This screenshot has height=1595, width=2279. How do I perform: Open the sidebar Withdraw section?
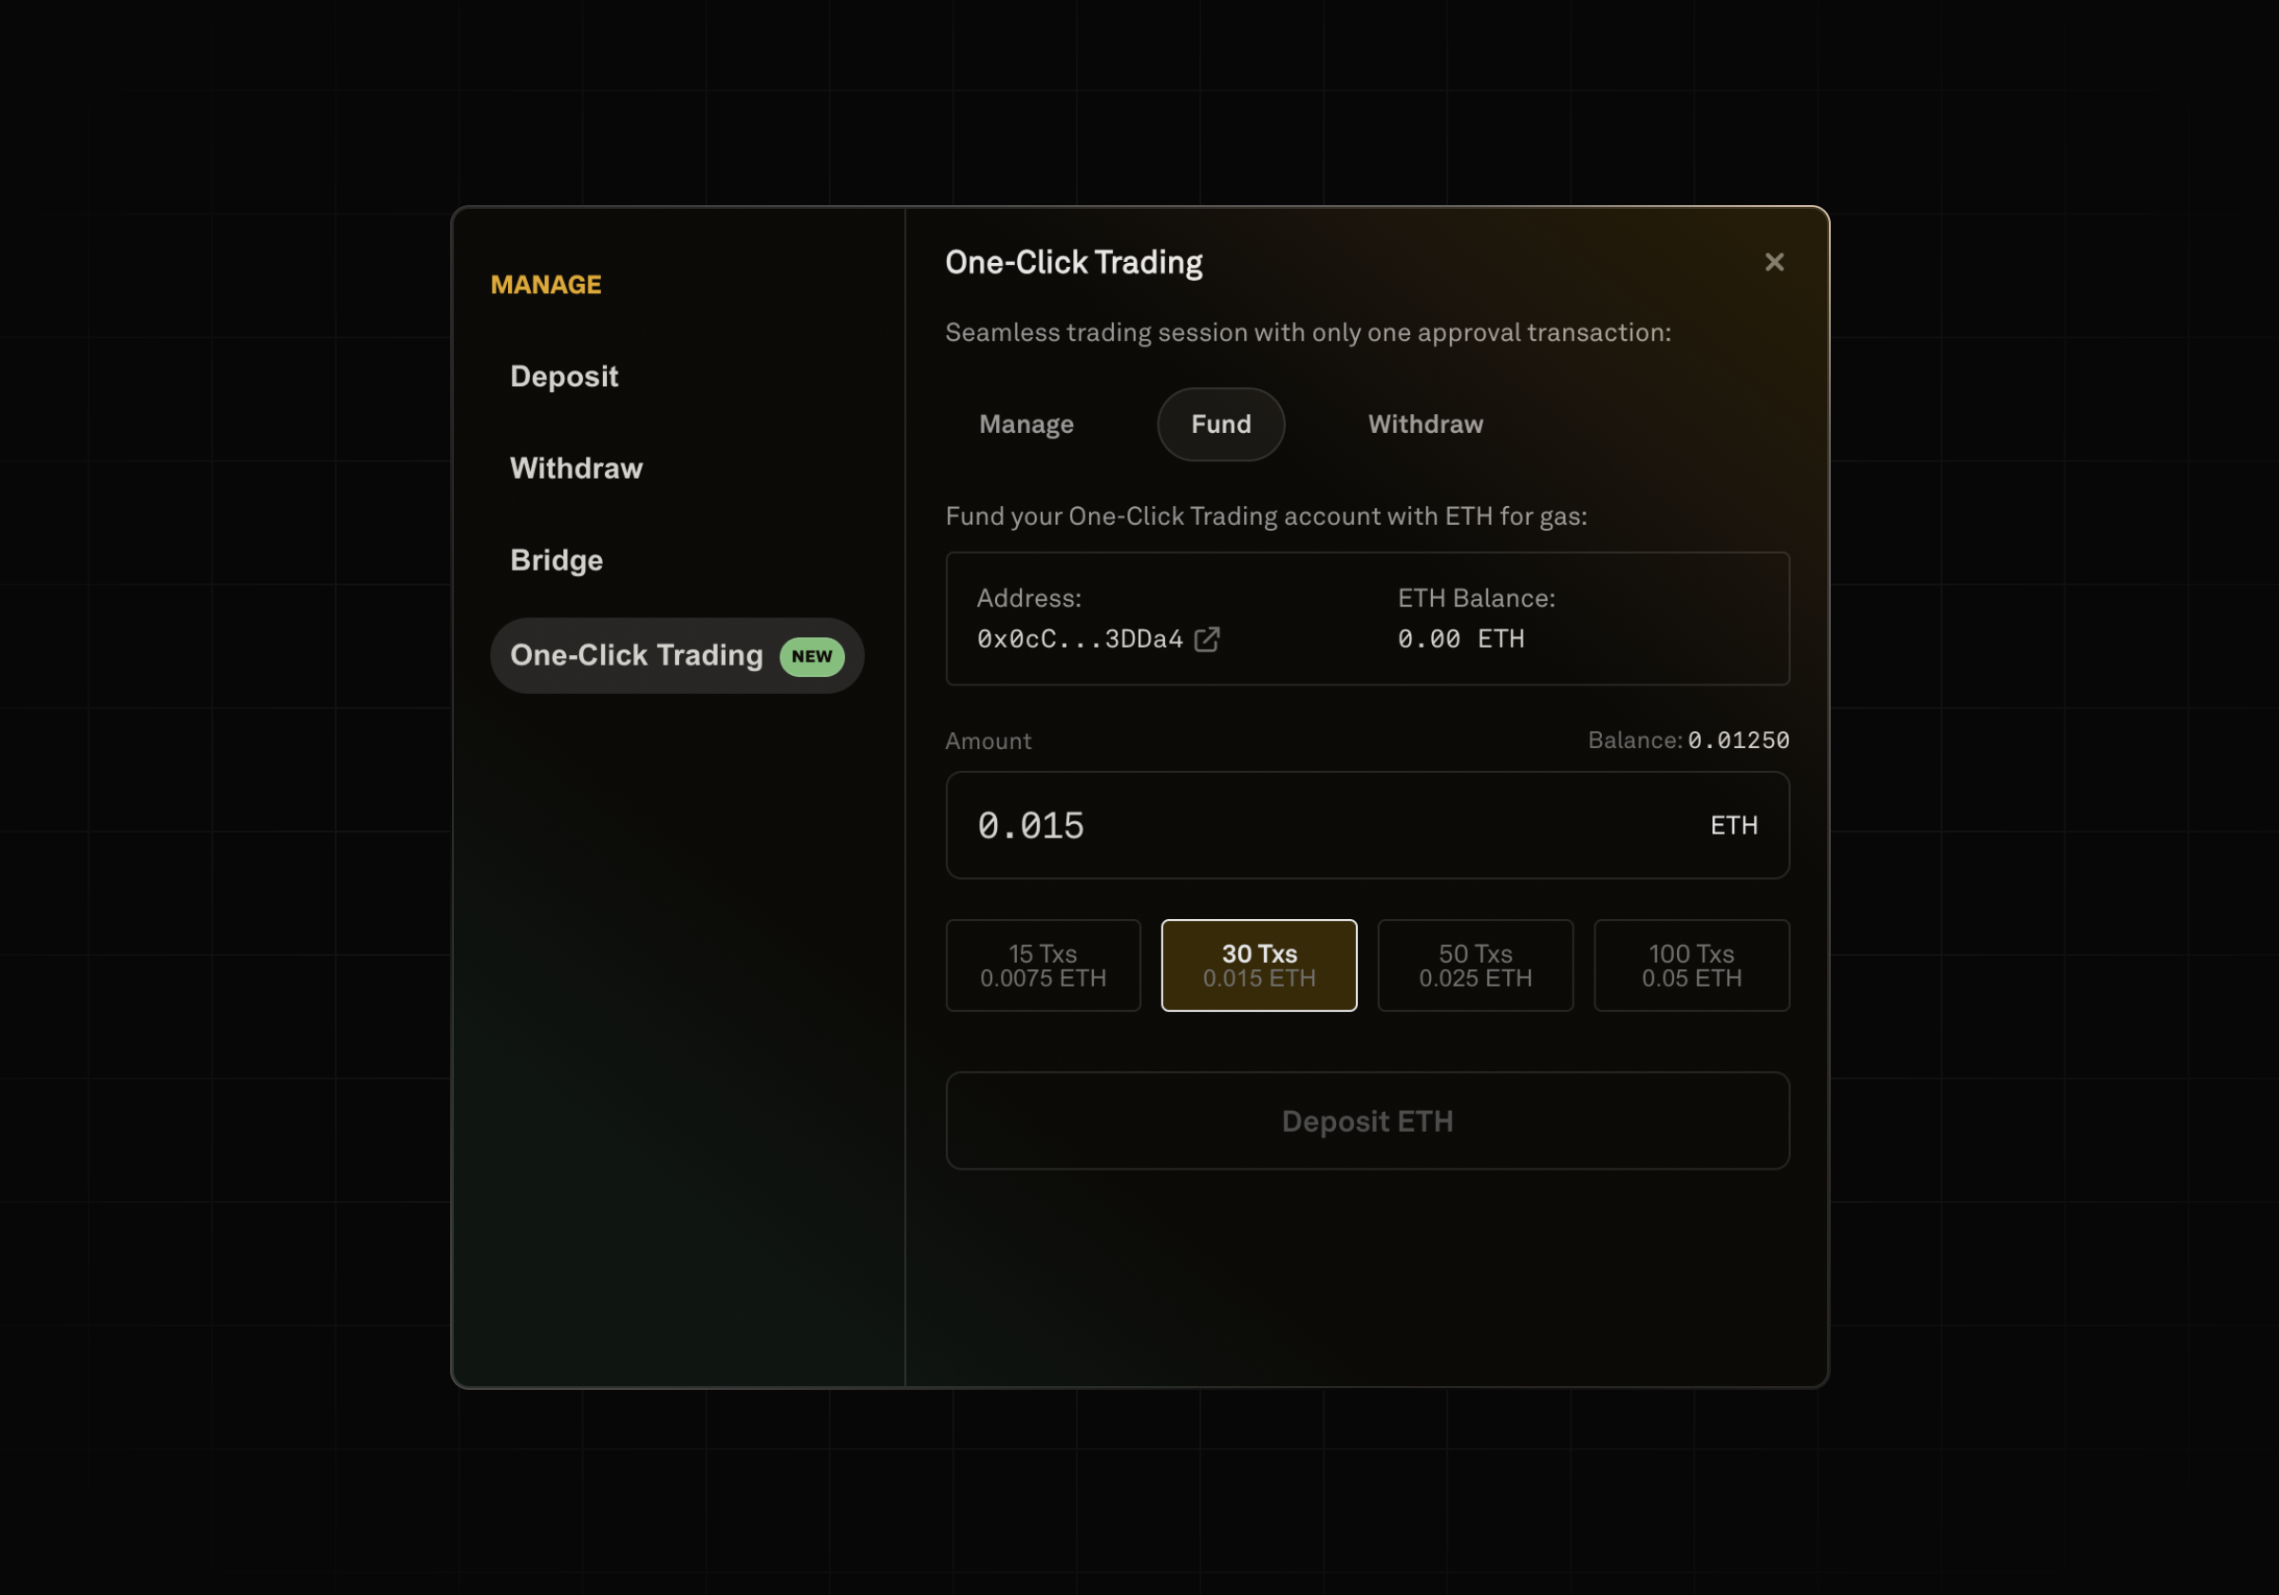(575, 468)
